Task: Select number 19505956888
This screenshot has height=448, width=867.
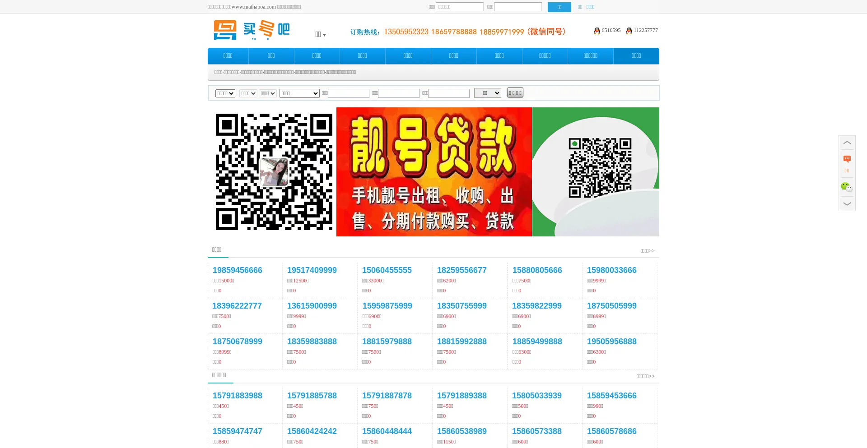Action: (x=612, y=342)
